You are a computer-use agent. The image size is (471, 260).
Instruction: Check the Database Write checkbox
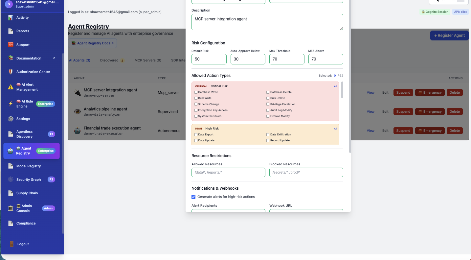(196, 92)
